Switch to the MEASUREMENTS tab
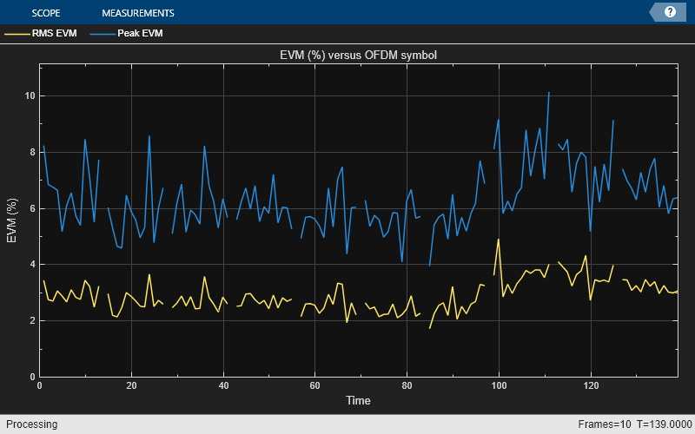Viewport: 695px width, 434px height. coord(137,13)
